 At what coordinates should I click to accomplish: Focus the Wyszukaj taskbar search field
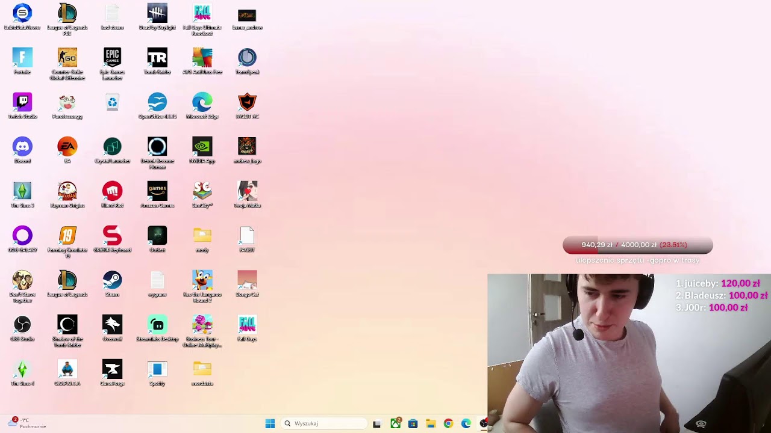[324, 423]
